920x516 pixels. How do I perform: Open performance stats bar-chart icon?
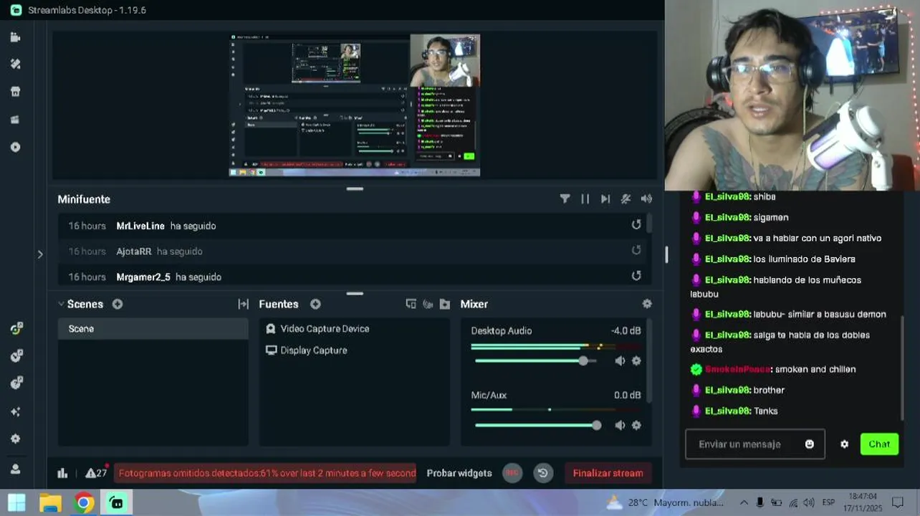pyautogui.click(x=62, y=473)
